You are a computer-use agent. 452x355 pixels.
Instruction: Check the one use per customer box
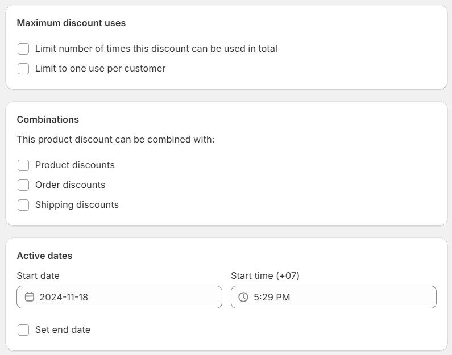click(23, 69)
